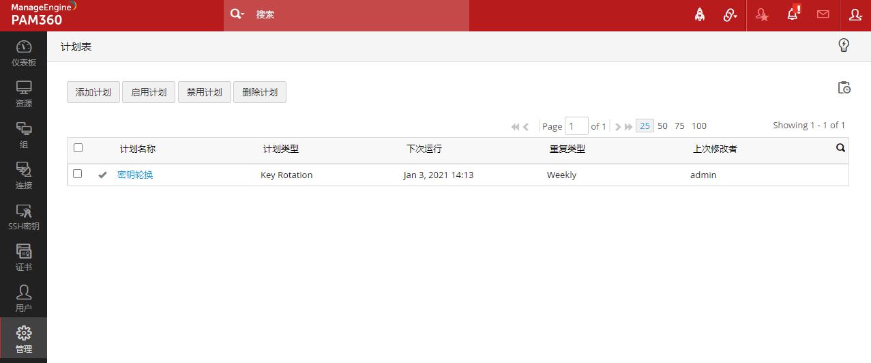Viewport: 871px width, 363px height.
Task: Open the mail envelope icon
Action: point(823,14)
